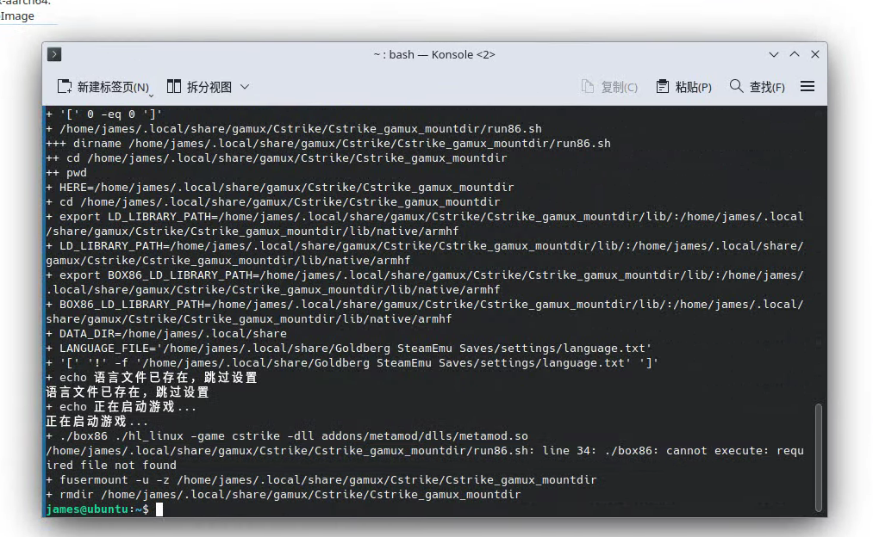Screen dimensions: 873x537
Task: Click the james@ubuntu prompt text
Action: point(97,509)
